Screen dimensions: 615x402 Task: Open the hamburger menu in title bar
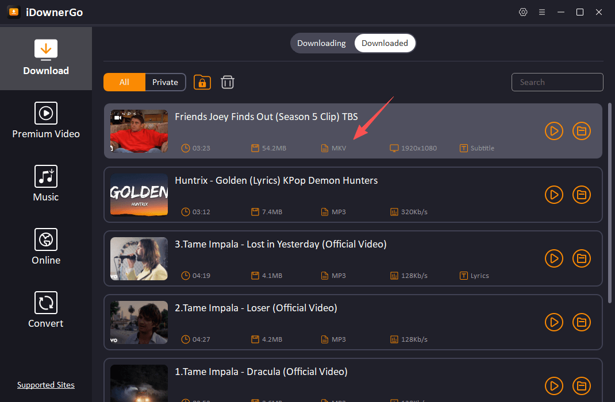[542, 12]
